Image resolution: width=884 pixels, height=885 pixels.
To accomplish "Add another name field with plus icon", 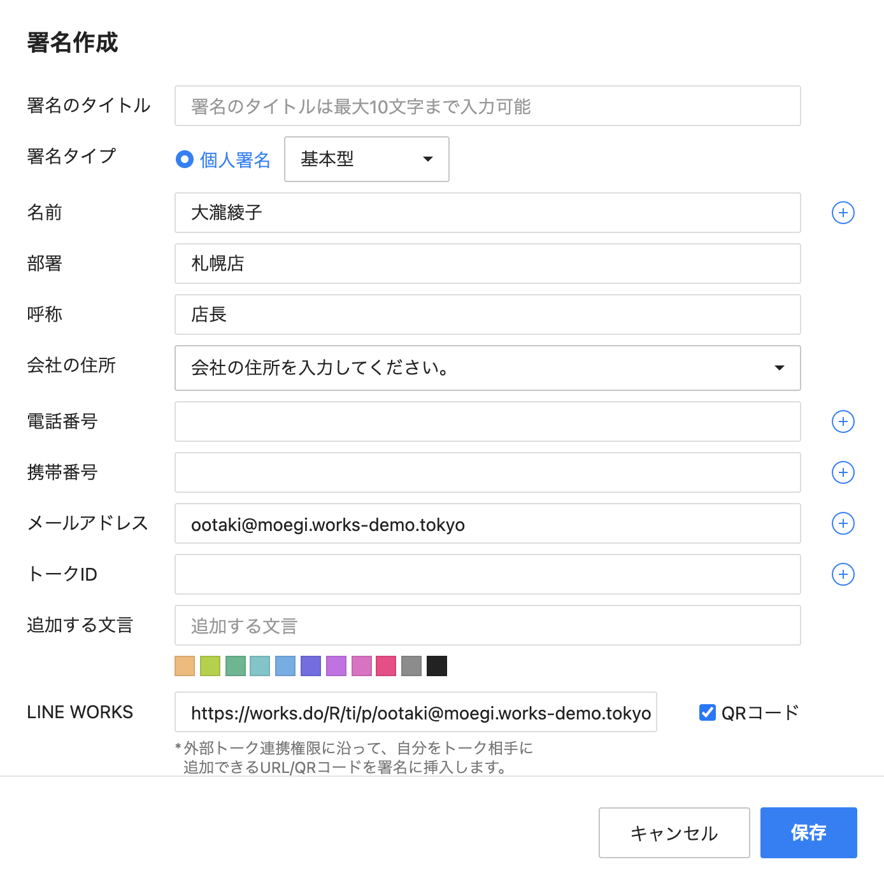I will coord(843,213).
